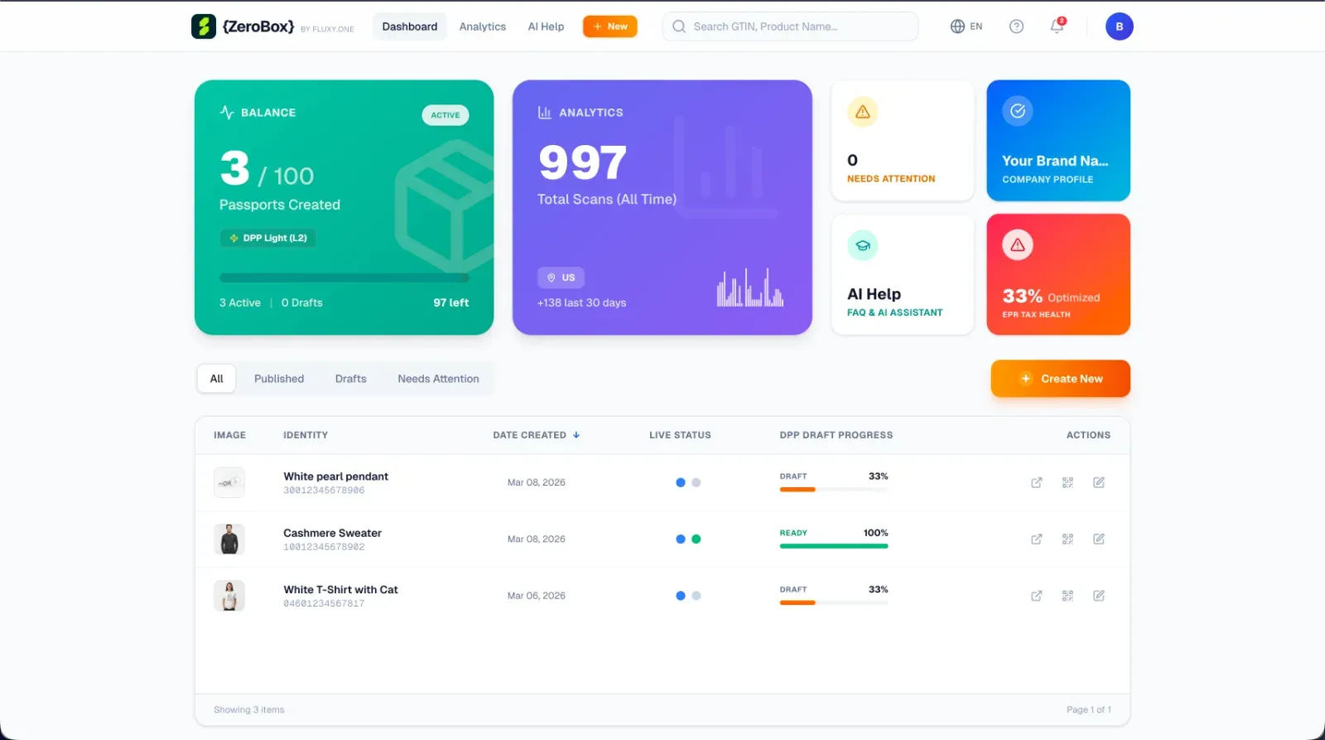
Task: Show QR code for Cashmere Sweater
Action: point(1067,539)
